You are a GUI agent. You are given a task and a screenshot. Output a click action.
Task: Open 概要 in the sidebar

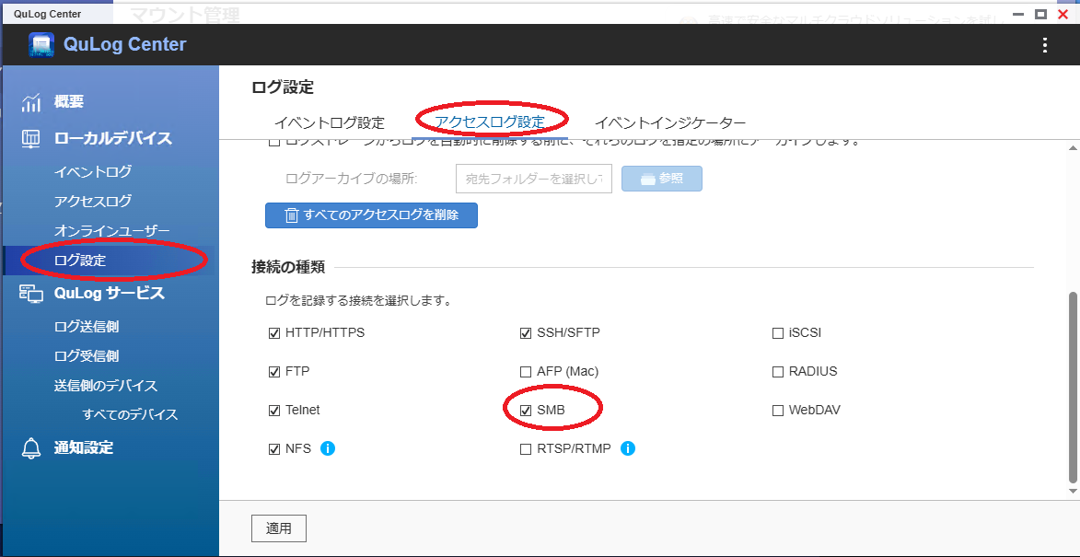click(69, 102)
